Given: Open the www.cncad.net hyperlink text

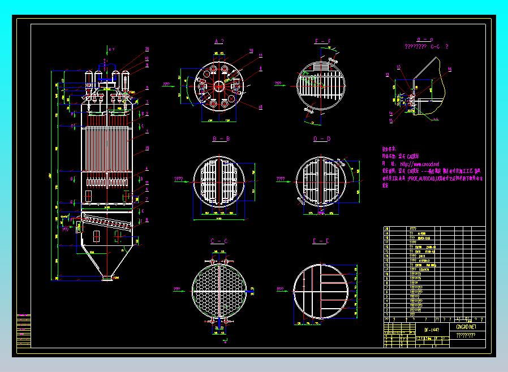Looking at the screenshot, I should click(420, 164).
